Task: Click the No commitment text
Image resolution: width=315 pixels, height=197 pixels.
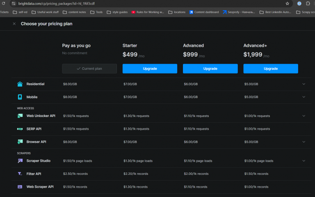Action: [x=75, y=53]
